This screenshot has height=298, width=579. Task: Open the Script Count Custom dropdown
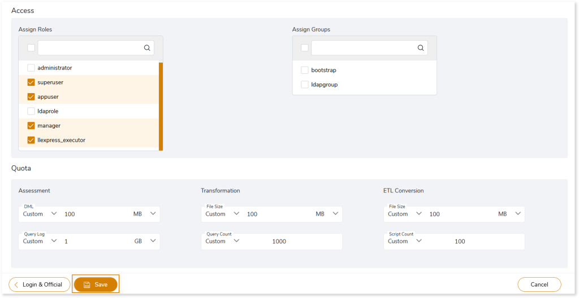[405, 241]
